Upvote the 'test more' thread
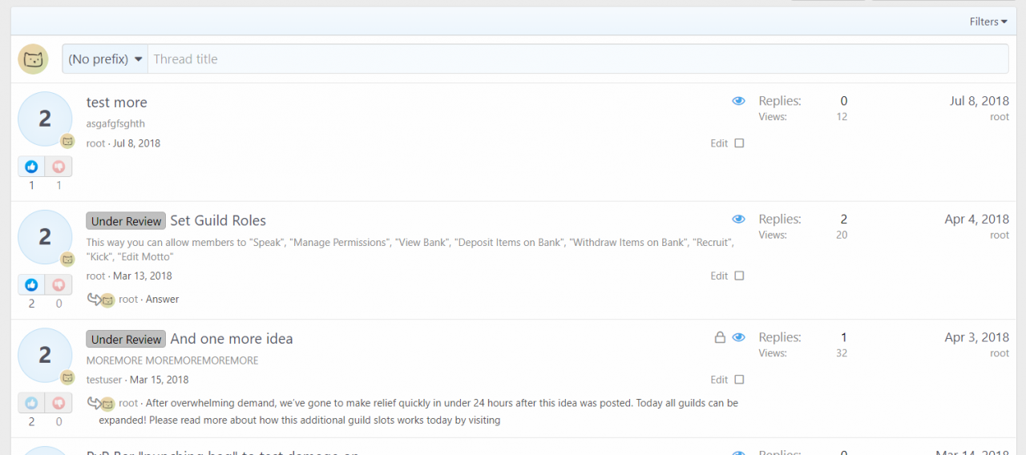Viewport: 1026px width, 455px height. pyautogui.click(x=31, y=167)
